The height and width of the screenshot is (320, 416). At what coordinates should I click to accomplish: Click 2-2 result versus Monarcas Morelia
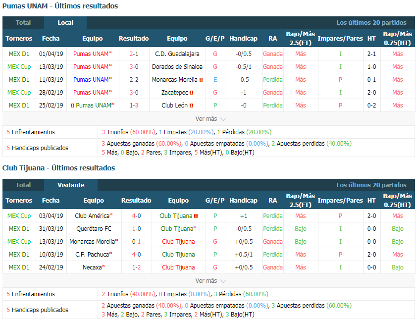click(x=134, y=80)
